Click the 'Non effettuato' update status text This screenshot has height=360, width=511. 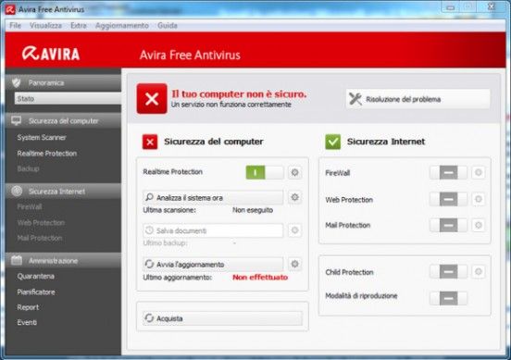pyautogui.click(x=260, y=278)
